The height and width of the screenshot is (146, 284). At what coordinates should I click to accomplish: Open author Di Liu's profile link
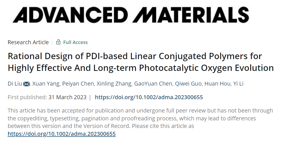tap(15, 84)
